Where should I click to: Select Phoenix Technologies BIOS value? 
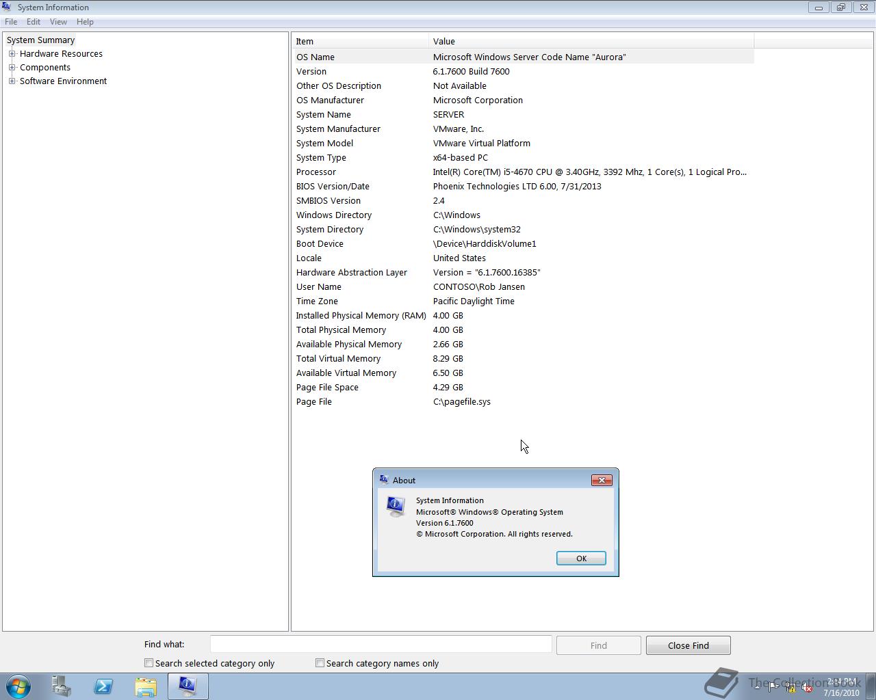[x=517, y=186]
